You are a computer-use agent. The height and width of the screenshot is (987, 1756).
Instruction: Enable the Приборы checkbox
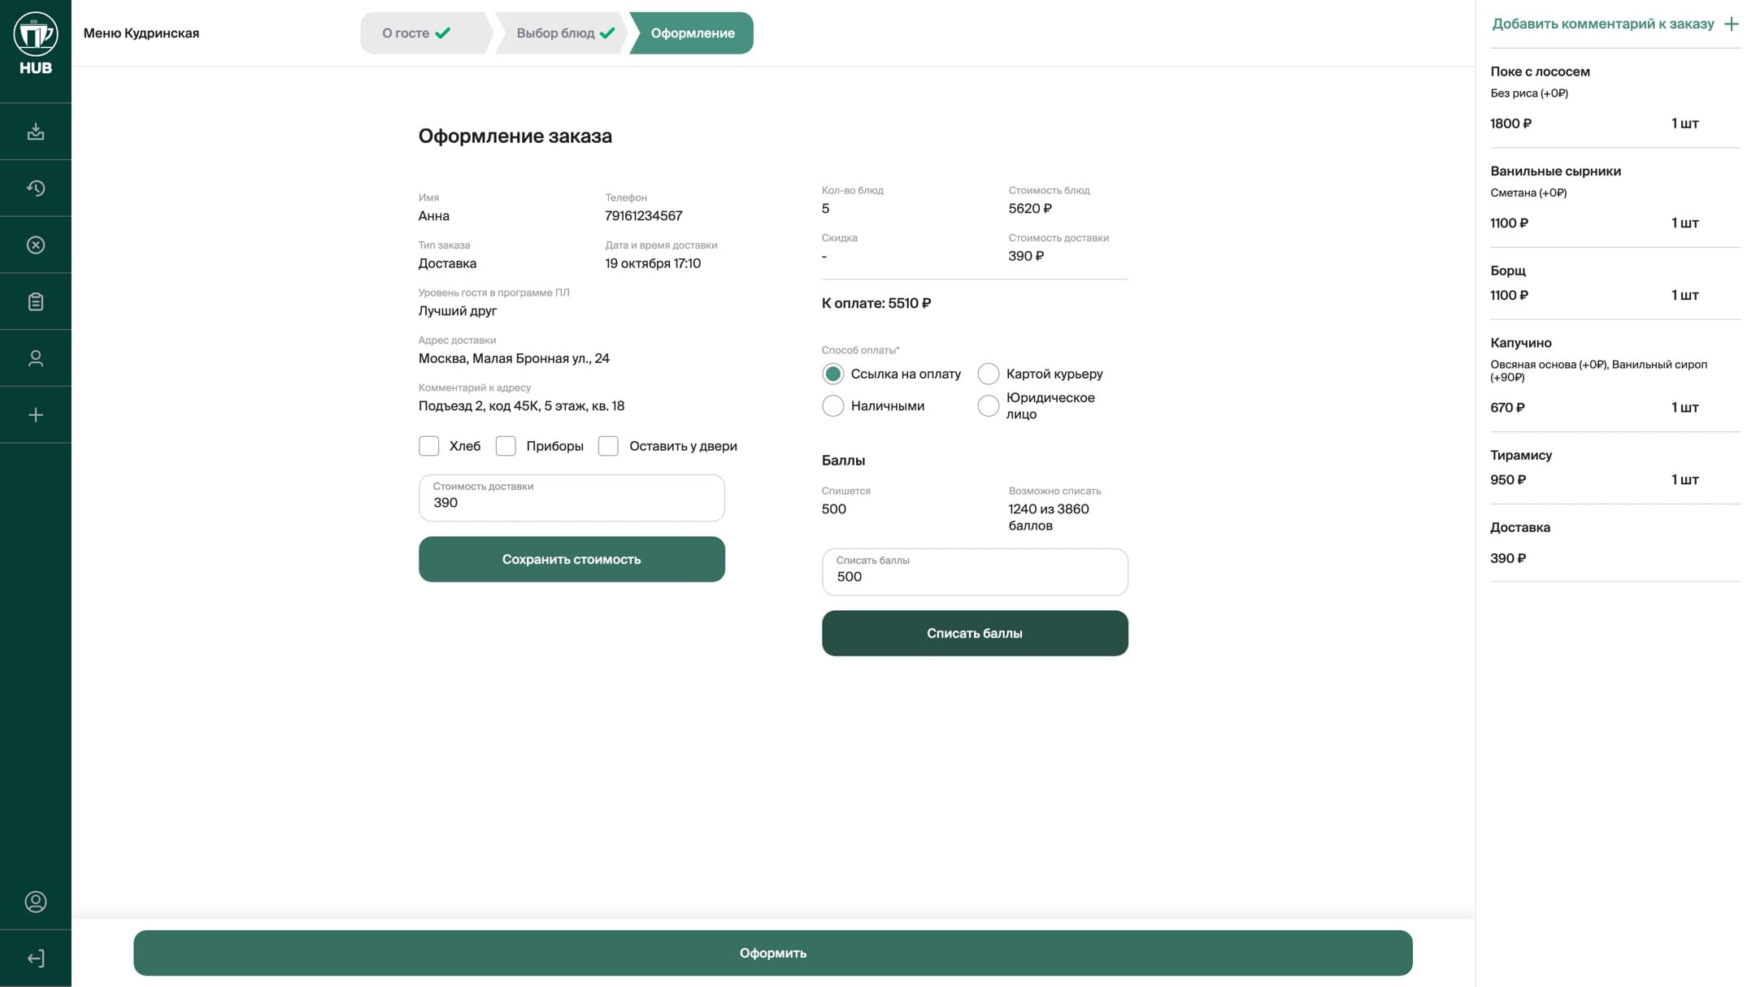tap(506, 446)
